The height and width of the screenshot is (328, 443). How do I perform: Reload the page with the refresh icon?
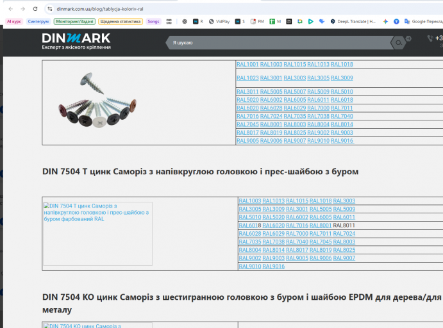point(35,9)
